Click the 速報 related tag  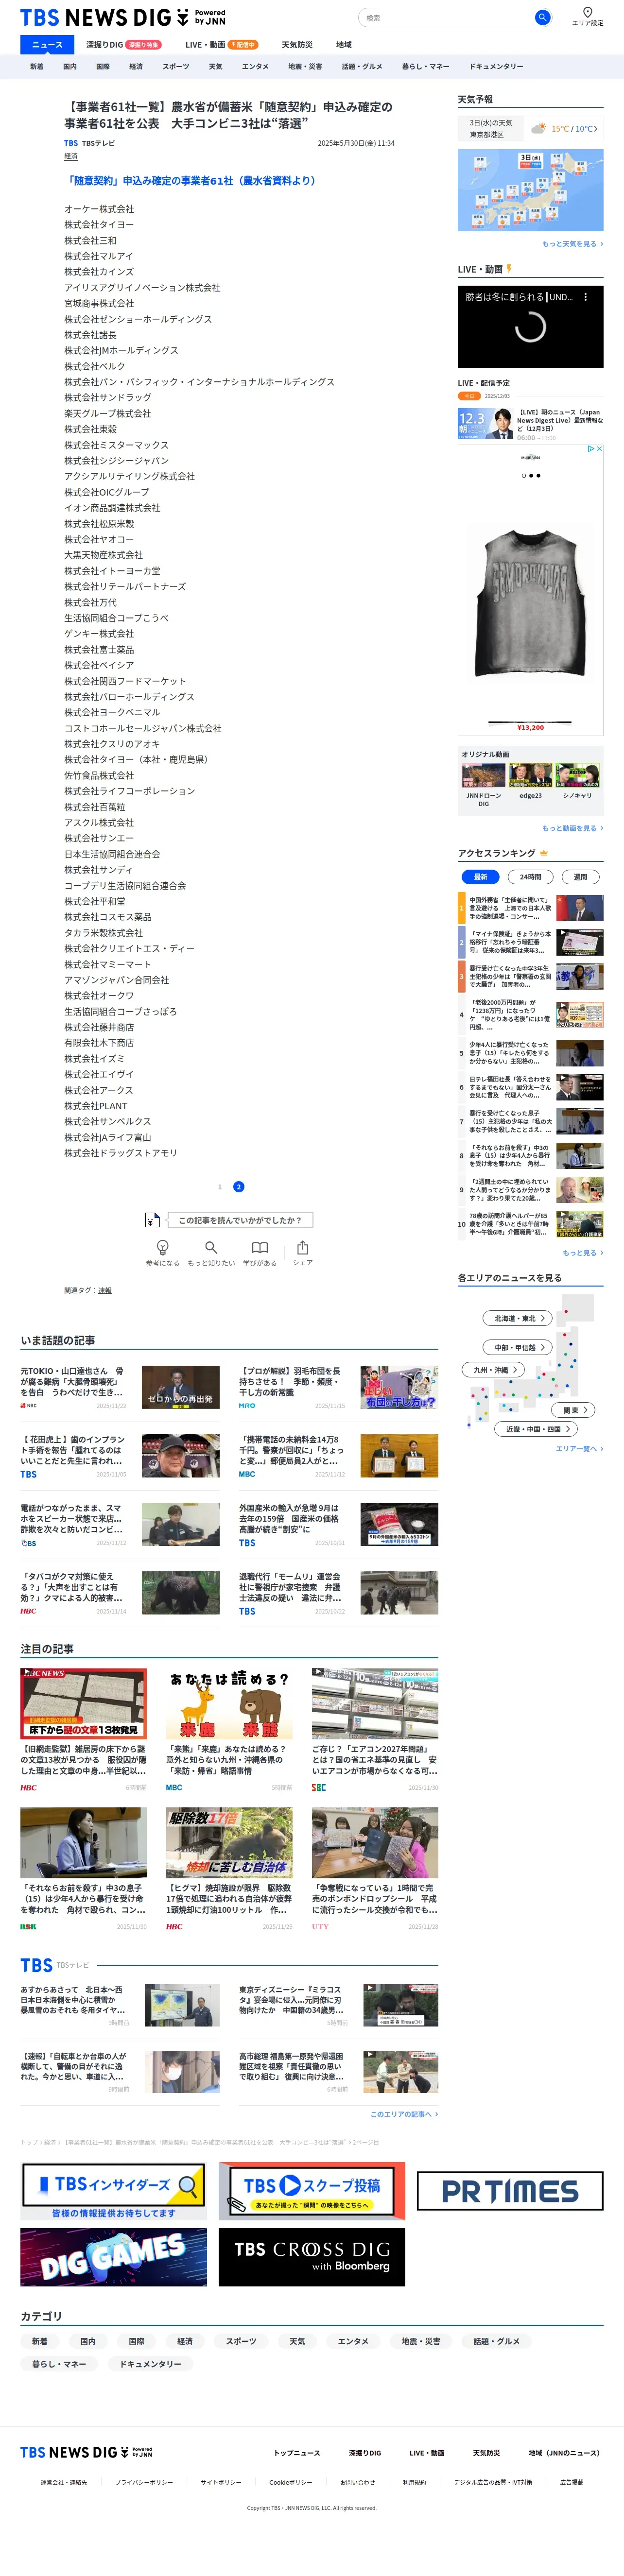(x=105, y=1291)
